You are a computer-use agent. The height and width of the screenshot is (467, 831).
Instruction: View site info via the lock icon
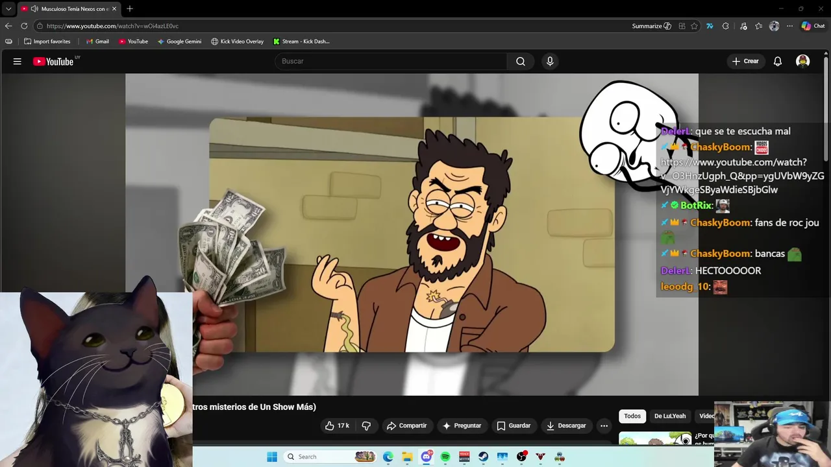pos(40,26)
